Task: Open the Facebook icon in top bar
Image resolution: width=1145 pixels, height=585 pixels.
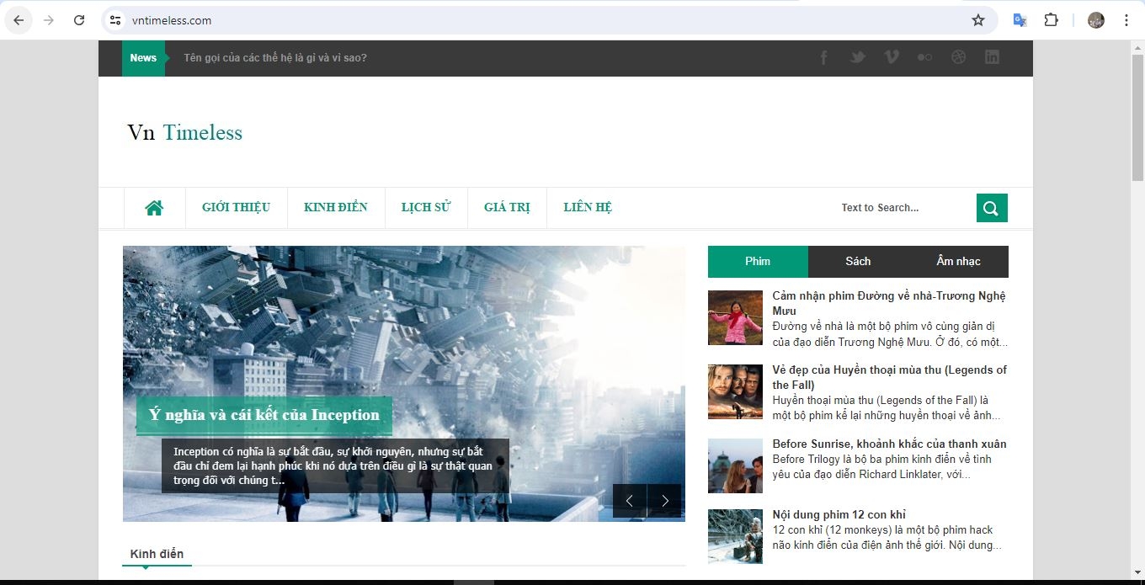Action: pos(824,57)
